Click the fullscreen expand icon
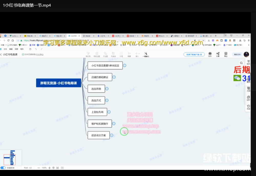Screen dimensions: 256x176 click(57, 168)
